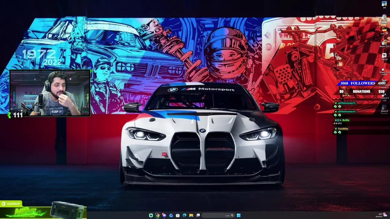Viewport: 390px width, 219px height.
Task: Select the Jnk desktop icon
Action: coord(384,5)
